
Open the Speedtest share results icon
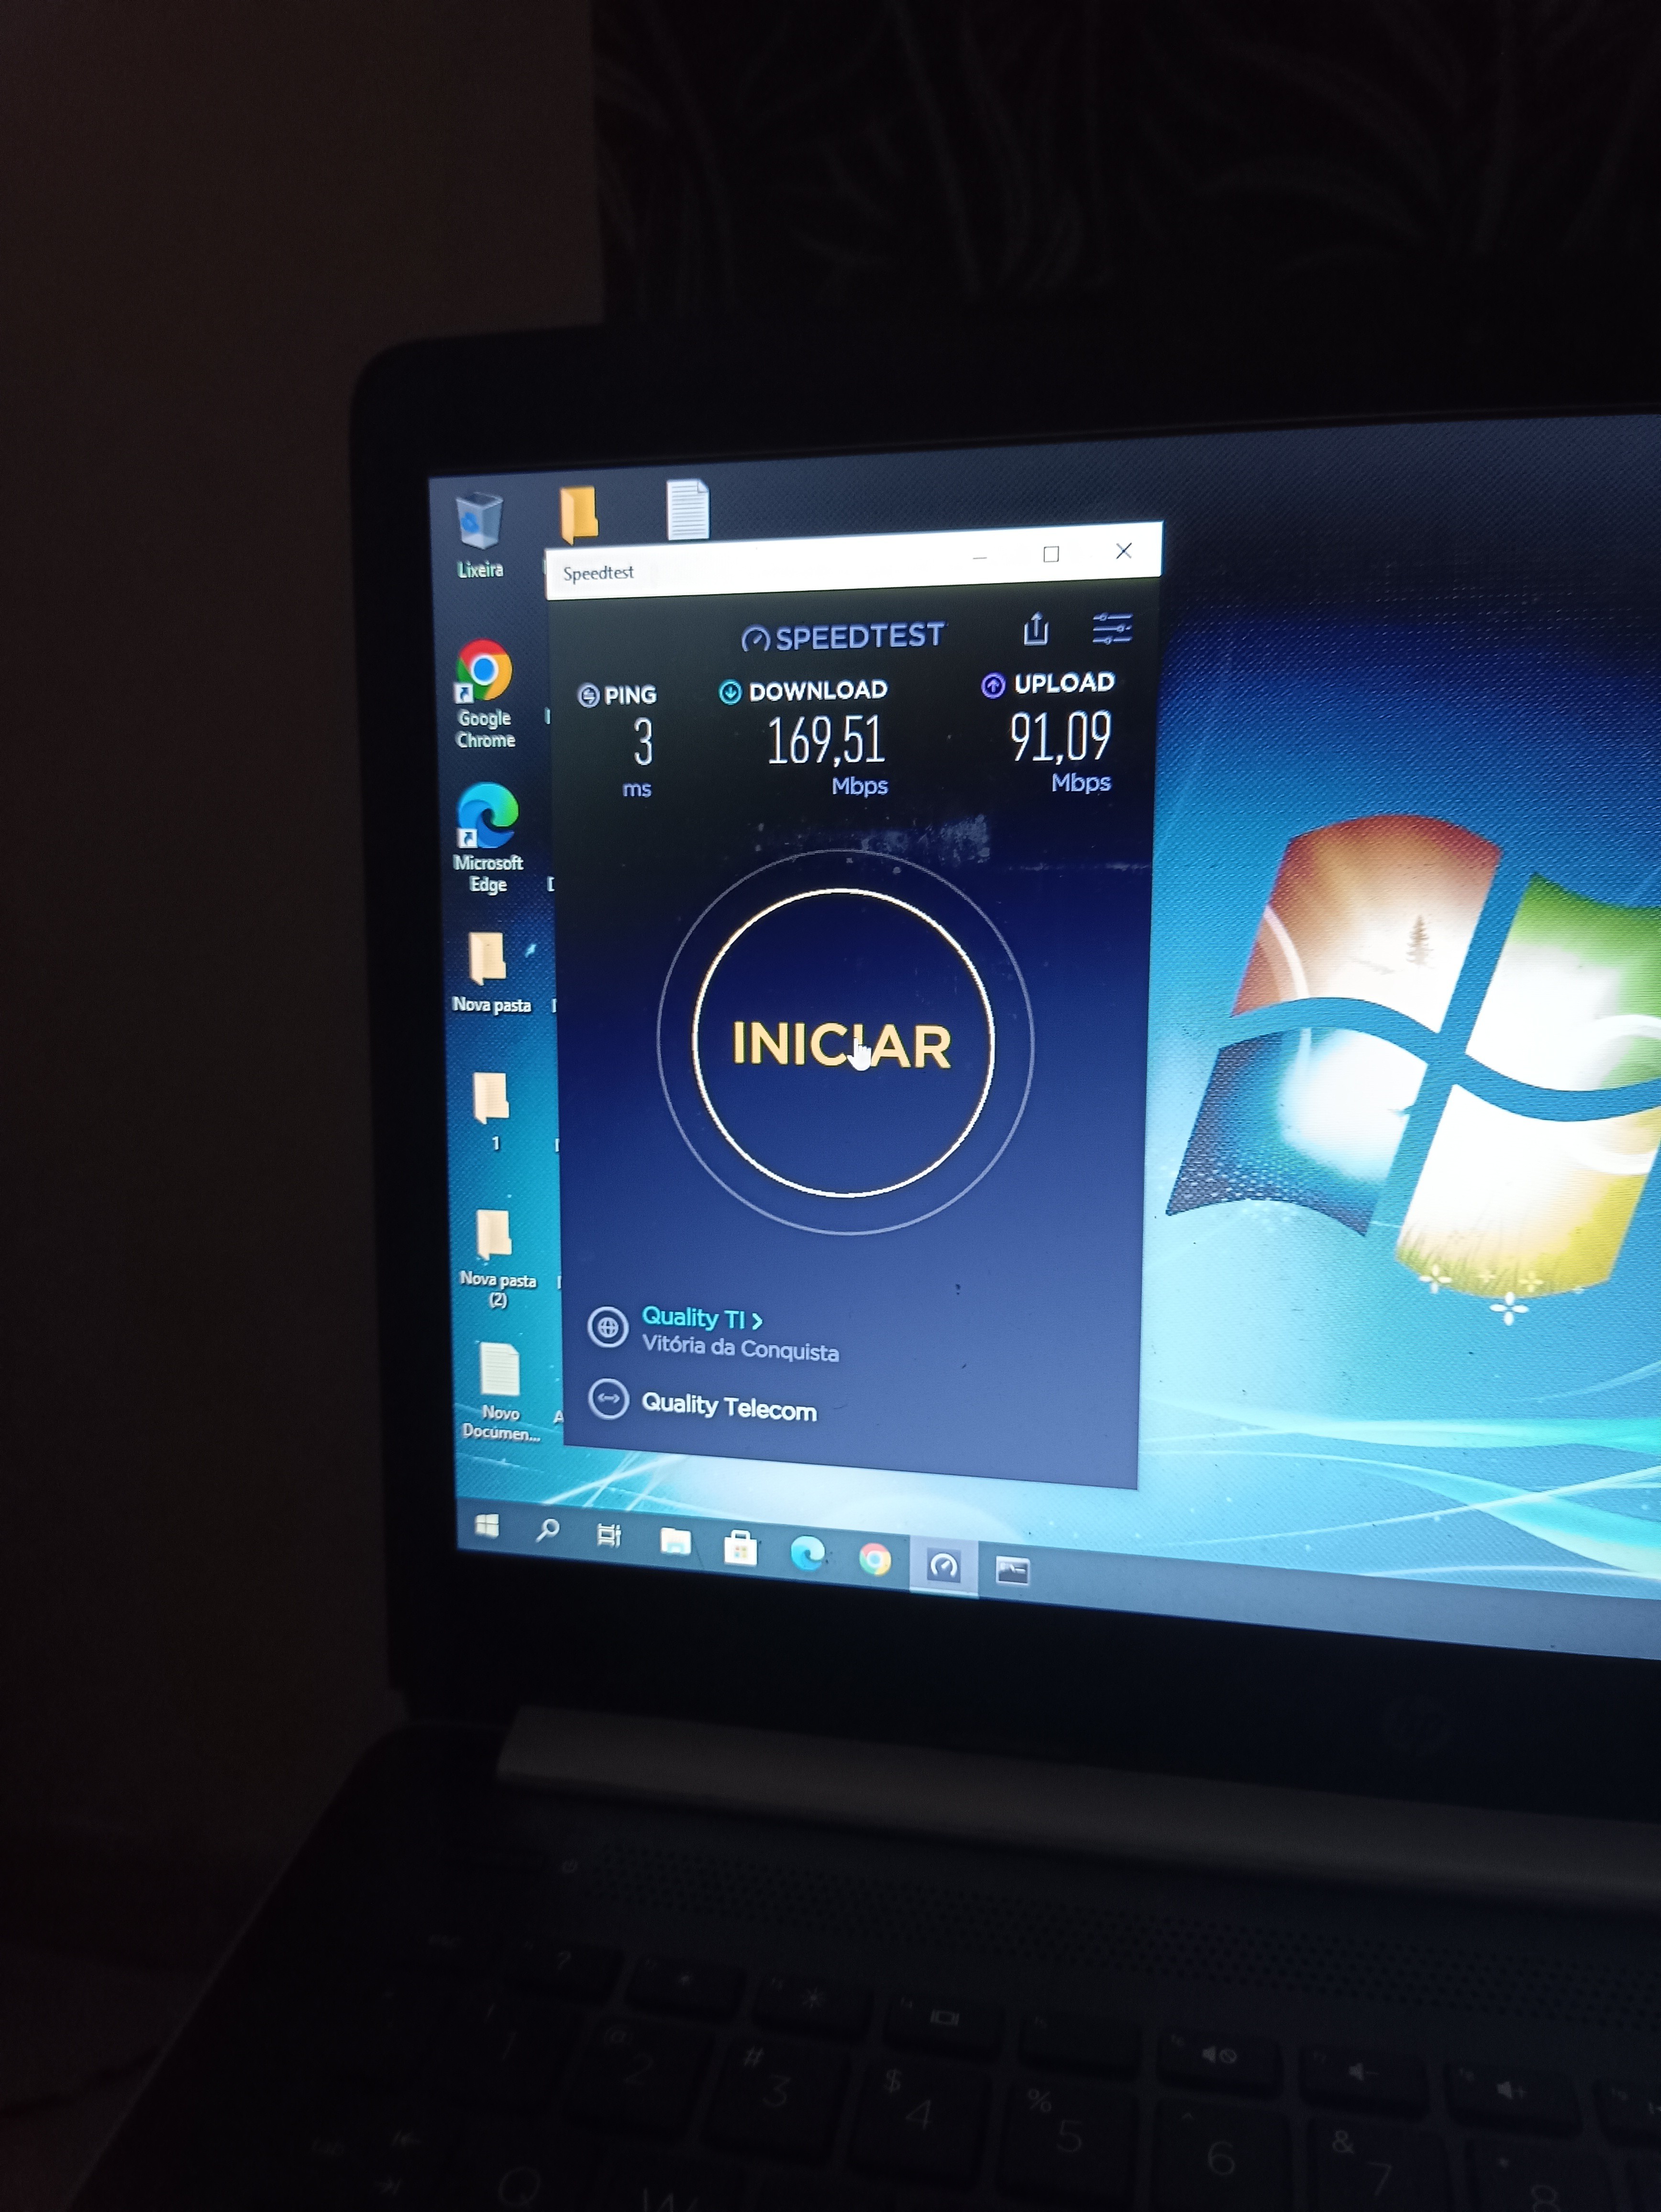tap(1036, 630)
